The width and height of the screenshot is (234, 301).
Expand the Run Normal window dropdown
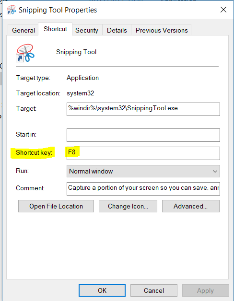143,171
